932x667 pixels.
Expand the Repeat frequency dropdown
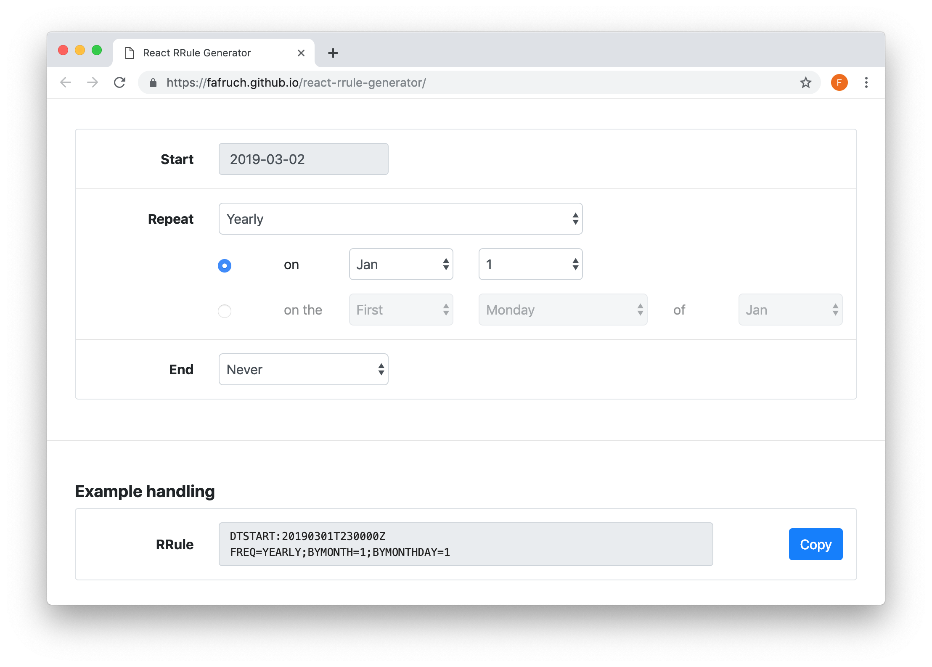(400, 220)
